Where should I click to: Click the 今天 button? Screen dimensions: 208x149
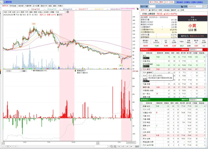[205, 6]
